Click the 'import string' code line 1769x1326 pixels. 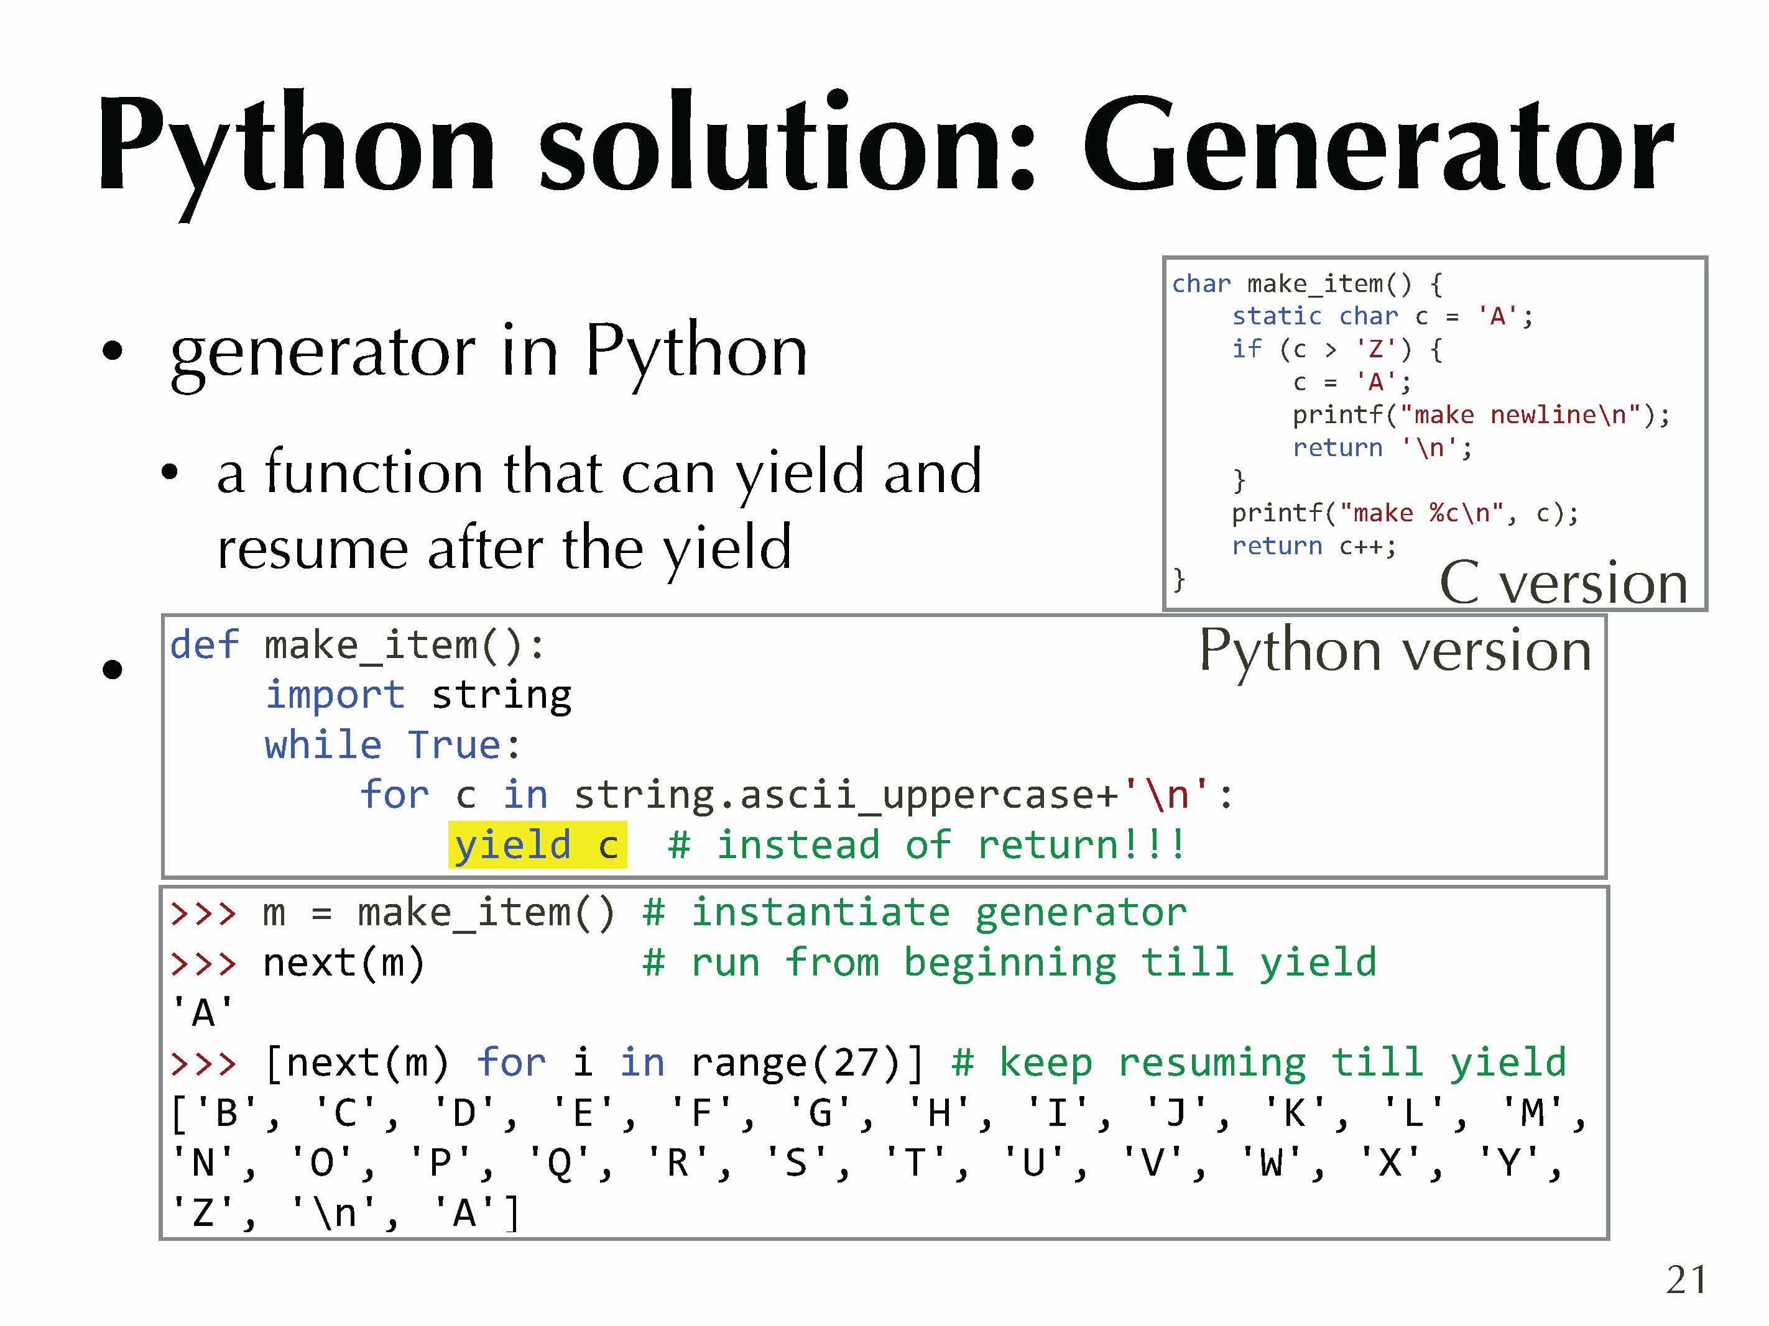[418, 695]
